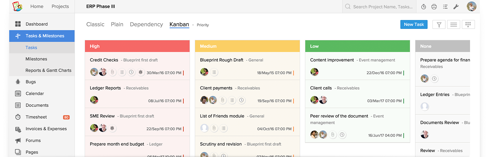Screen dimensions: 489x157
Task: Click the New Task button
Action: (414, 24)
